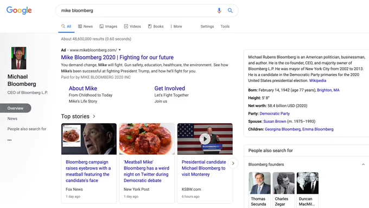Open the Susan Brown spouse link
This screenshot has width=369, height=208.
(x=275, y=121)
